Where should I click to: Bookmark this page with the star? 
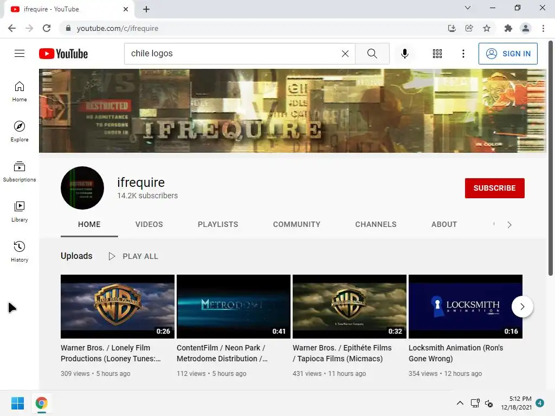coord(487,28)
